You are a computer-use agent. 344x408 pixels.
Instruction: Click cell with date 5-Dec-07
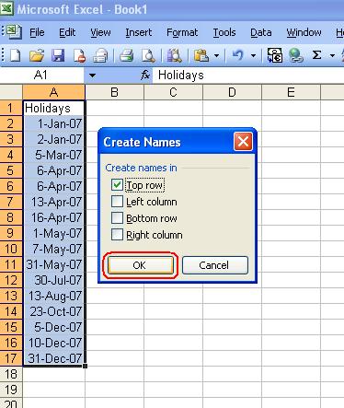pyautogui.click(x=53, y=327)
